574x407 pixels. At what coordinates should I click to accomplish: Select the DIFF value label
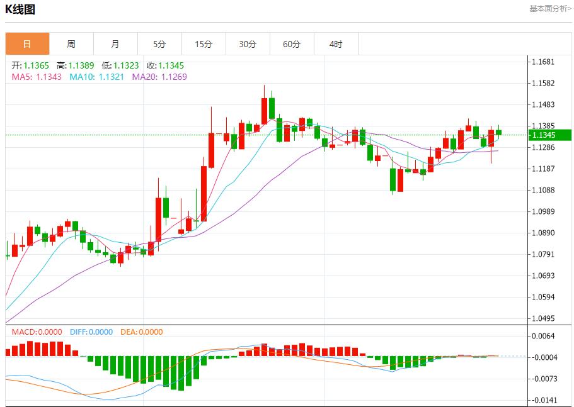coord(91,332)
